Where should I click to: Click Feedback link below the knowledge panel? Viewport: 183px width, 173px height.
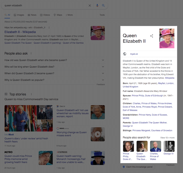(x=170, y=165)
